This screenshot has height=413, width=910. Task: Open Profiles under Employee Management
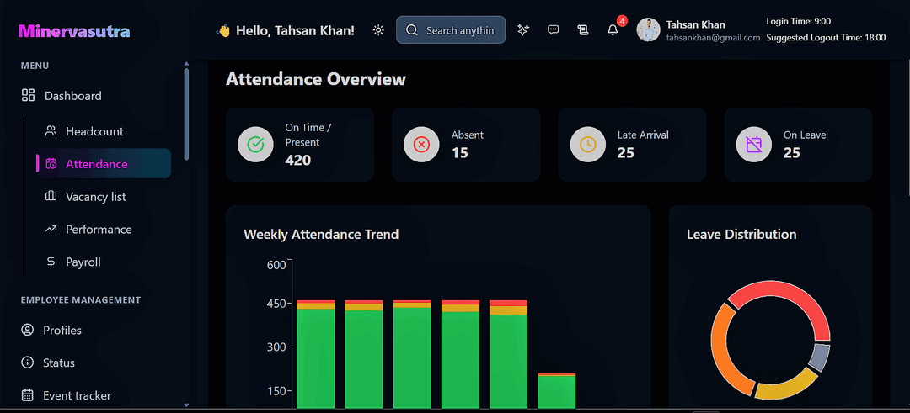tap(62, 331)
